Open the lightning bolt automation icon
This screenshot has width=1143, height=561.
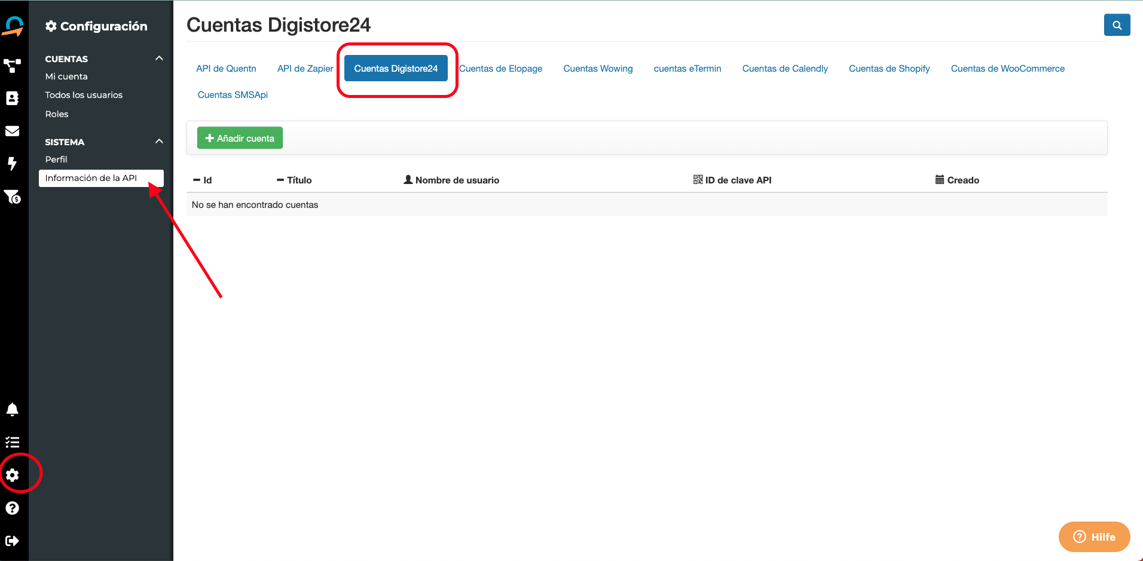point(12,164)
